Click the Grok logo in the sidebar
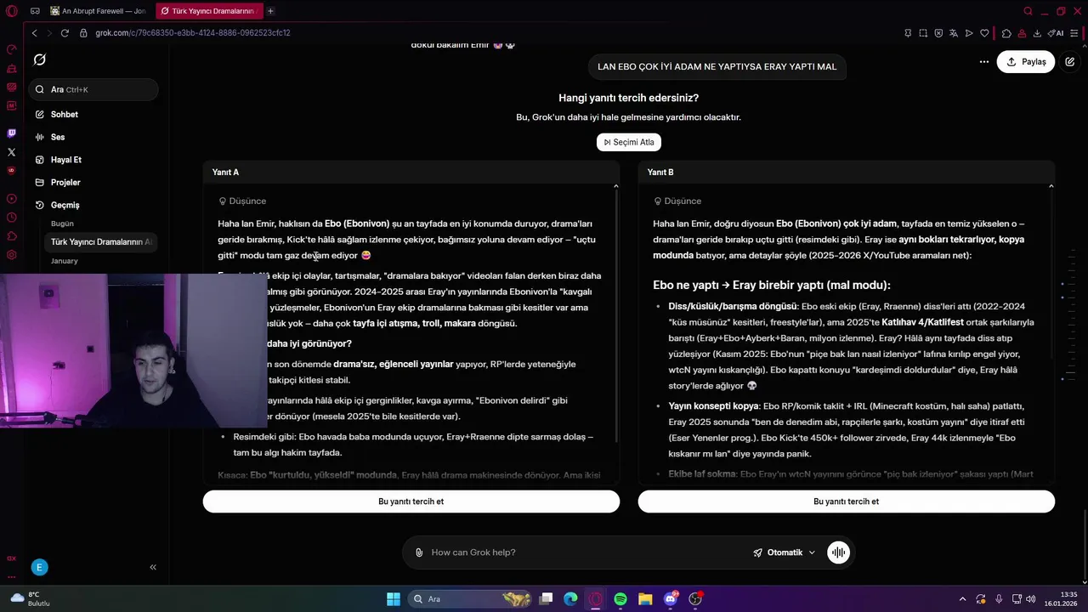Viewport: 1088px width, 612px height. pyautogui.click(x=40, y=59)
